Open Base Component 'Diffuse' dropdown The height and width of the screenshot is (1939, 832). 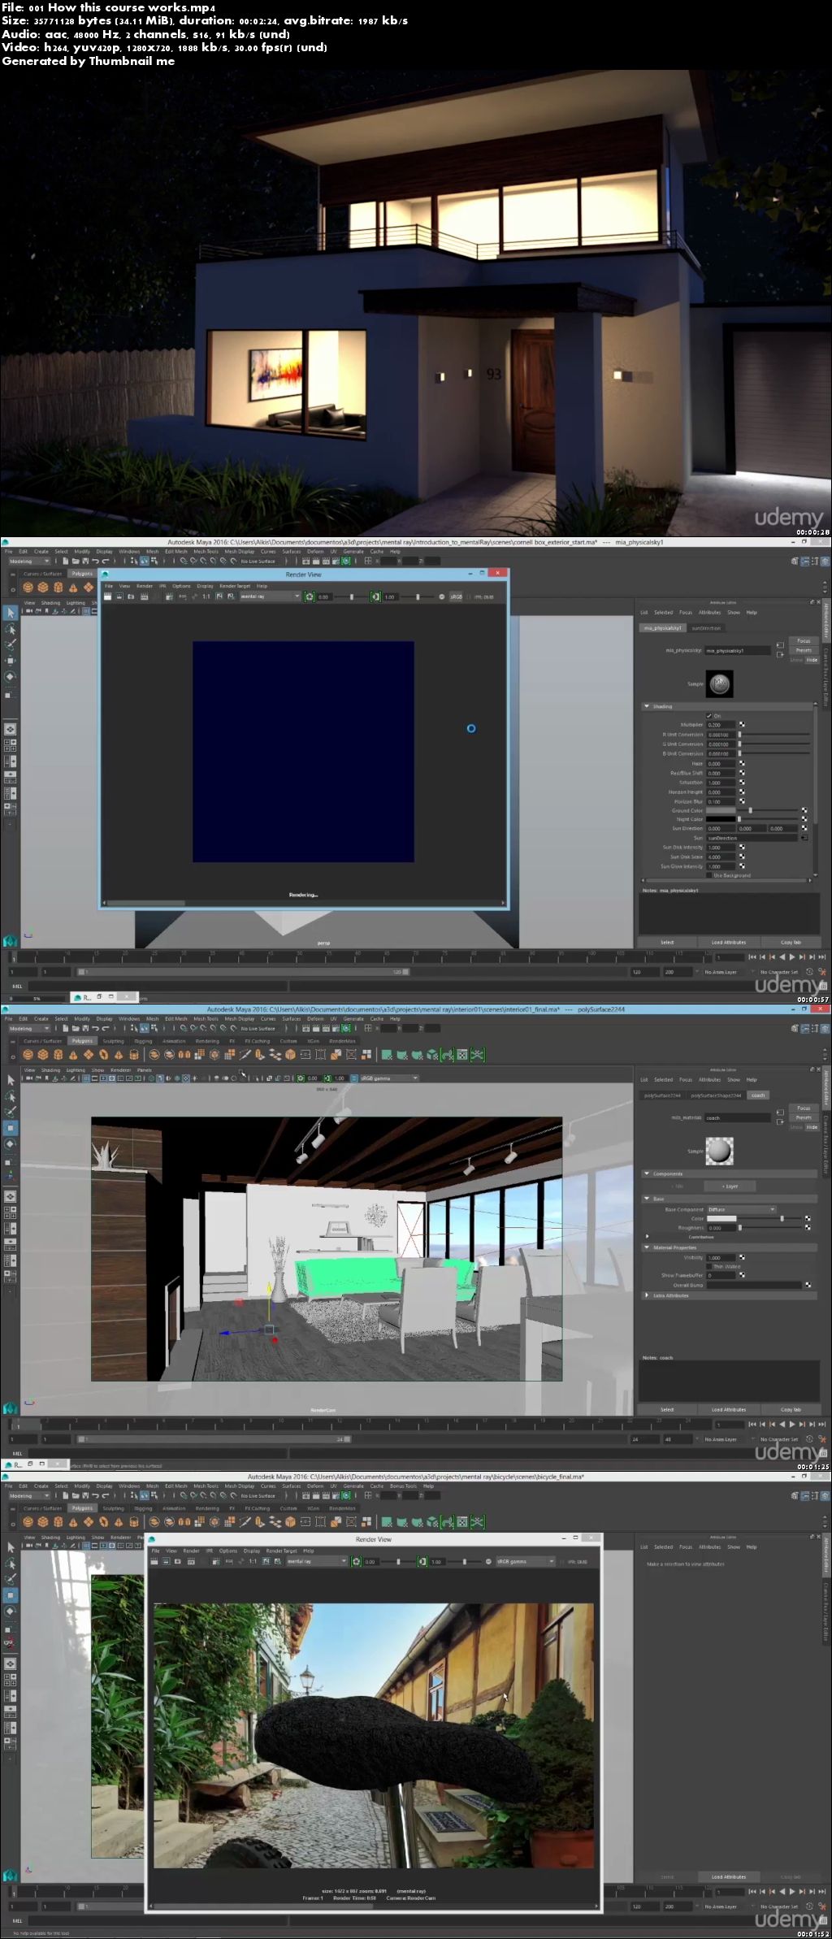[741, 1209]
